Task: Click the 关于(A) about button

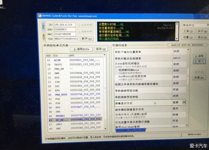Action: coord(202,31)
